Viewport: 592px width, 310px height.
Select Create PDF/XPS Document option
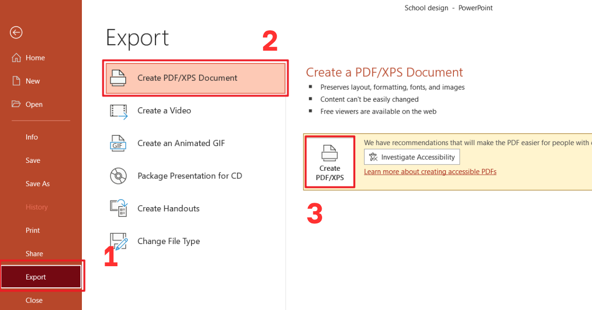pos(195,78)
